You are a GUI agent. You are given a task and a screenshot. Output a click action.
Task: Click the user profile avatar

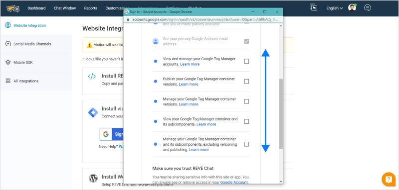point(352,8)
